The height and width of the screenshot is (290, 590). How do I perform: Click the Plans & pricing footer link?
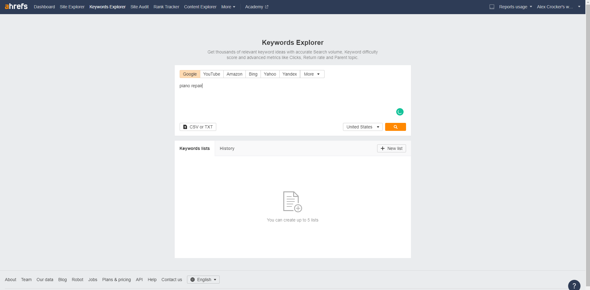116,280
